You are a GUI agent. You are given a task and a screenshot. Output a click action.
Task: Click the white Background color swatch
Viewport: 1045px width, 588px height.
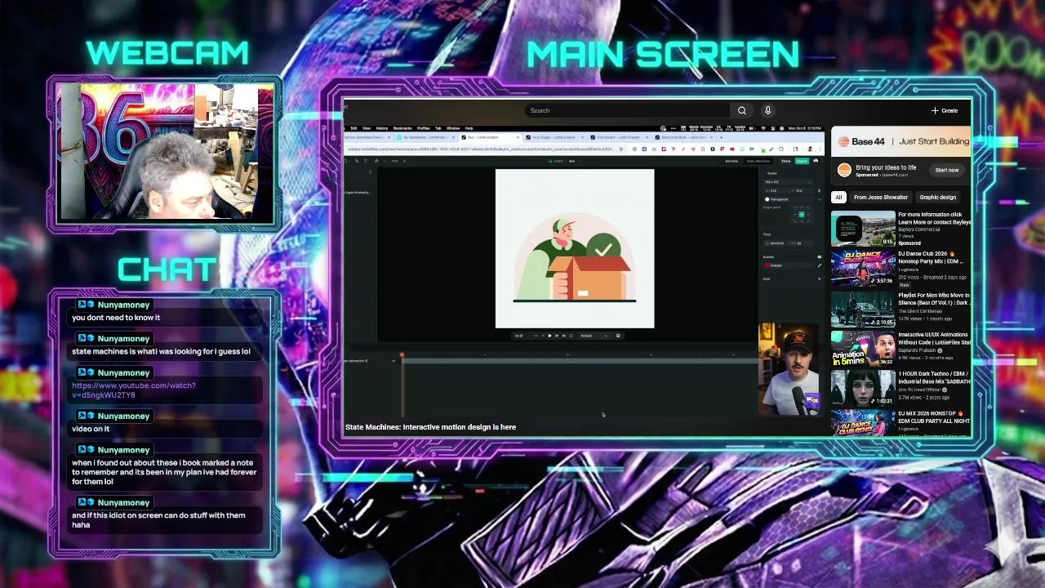pos(767,199)
